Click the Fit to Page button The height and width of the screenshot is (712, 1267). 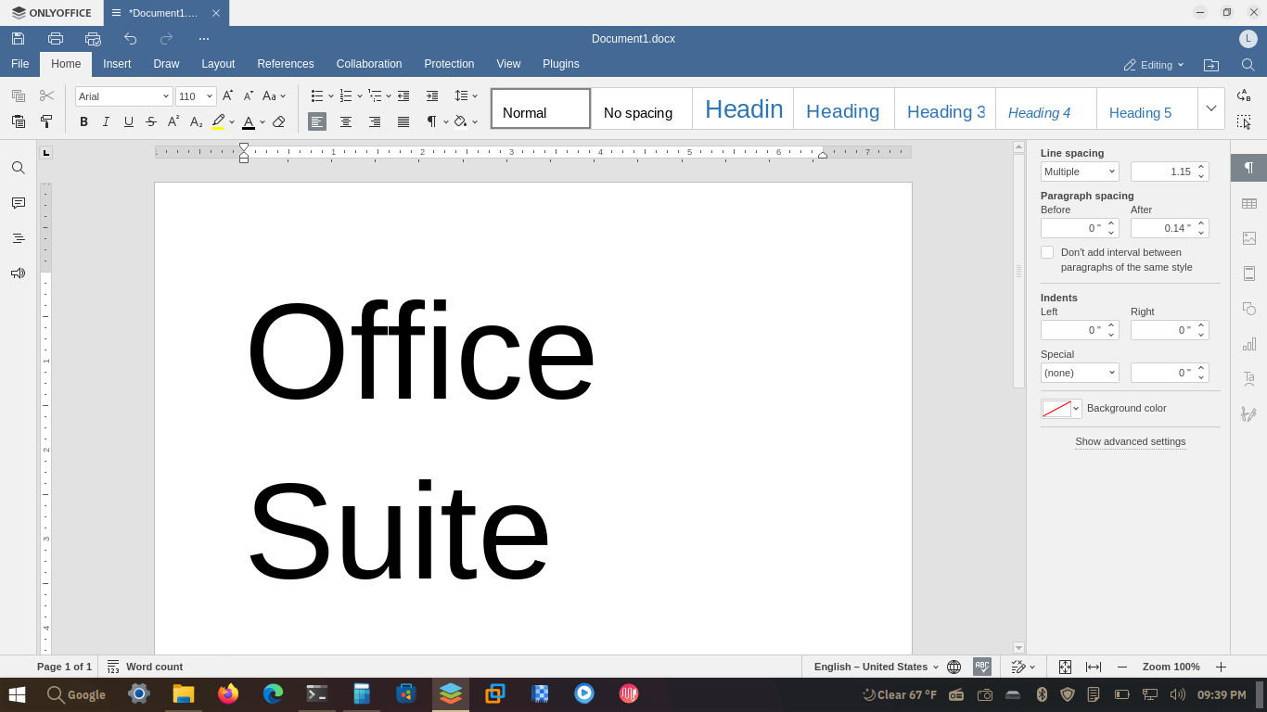[x=1065, y=667]
